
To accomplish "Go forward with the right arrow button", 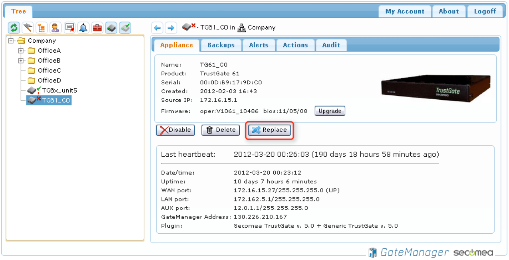I will [171, 28].
